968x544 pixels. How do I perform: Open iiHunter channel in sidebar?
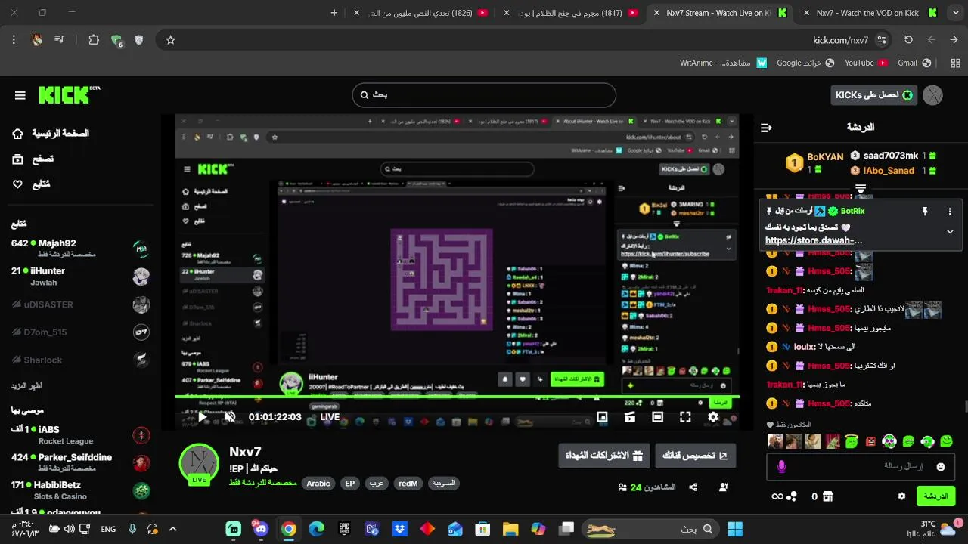point(80,276)
